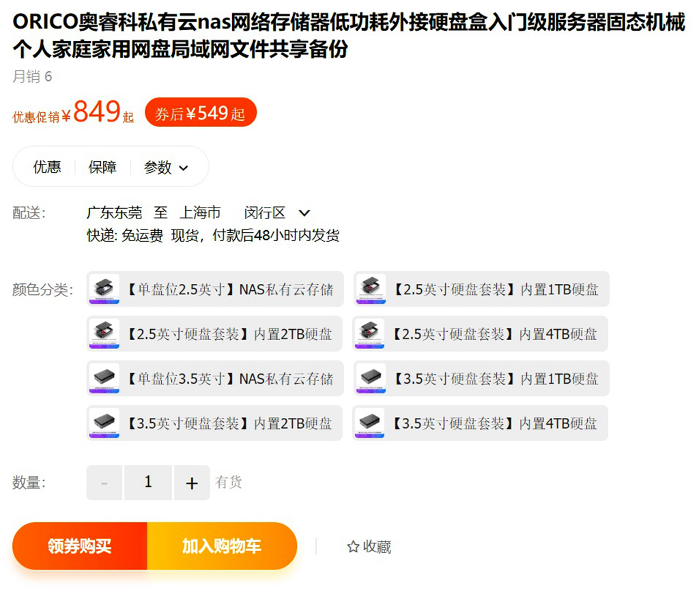Select 【3.5英寸硬盘套装】内置4TB硬盘 option
The height and width of the screenshot is (594, 699).
(x=481, y=423)
